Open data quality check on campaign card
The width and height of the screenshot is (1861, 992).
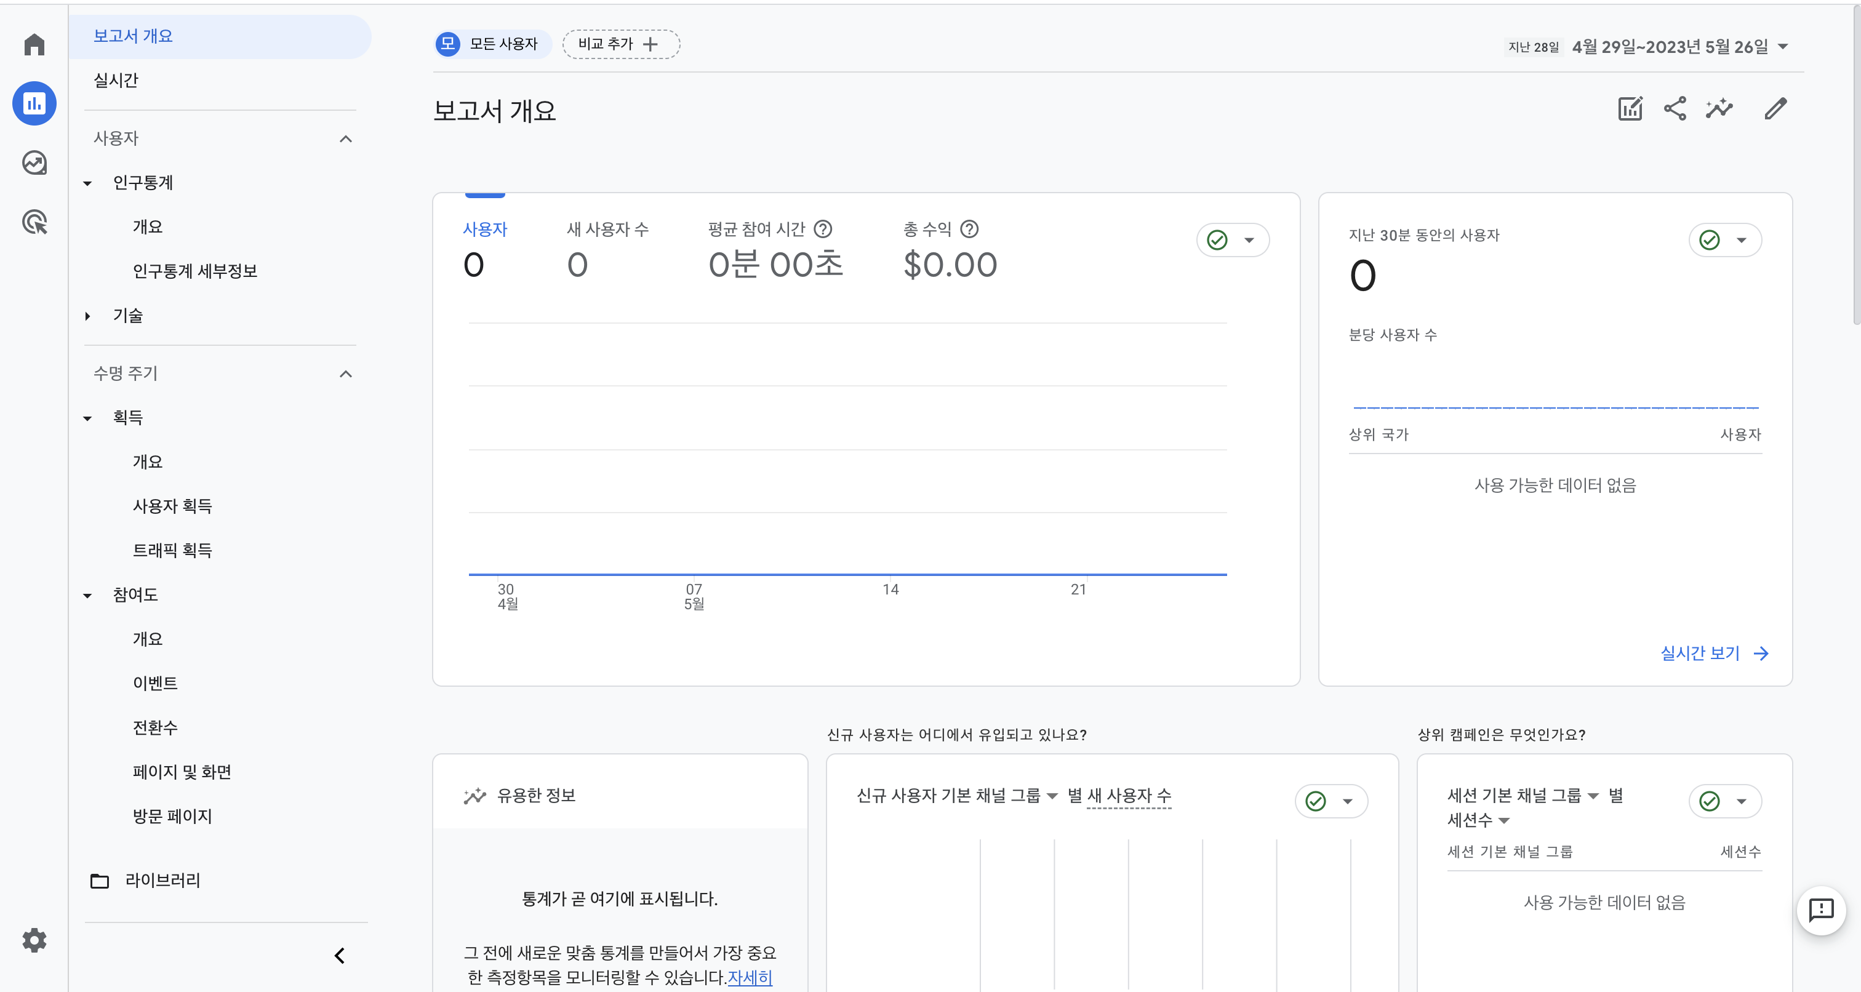tap(1724, 801)
